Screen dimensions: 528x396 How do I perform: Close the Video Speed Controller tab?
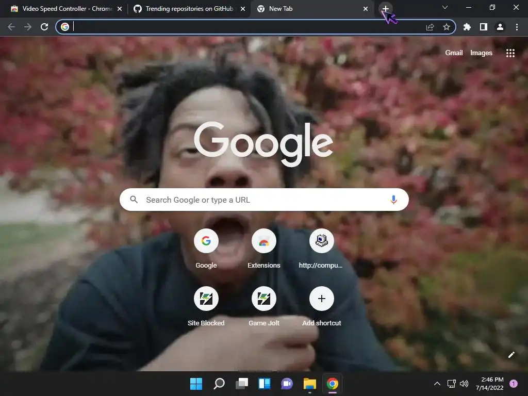[x=120, y=9]
